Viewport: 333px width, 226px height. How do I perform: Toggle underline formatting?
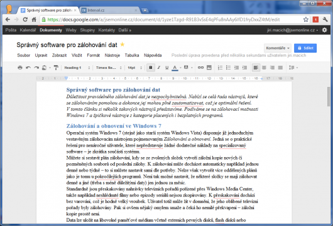coord(166,68)
